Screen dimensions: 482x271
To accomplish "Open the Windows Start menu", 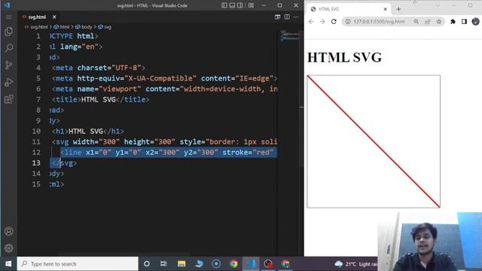I will [x=8, y=264].
